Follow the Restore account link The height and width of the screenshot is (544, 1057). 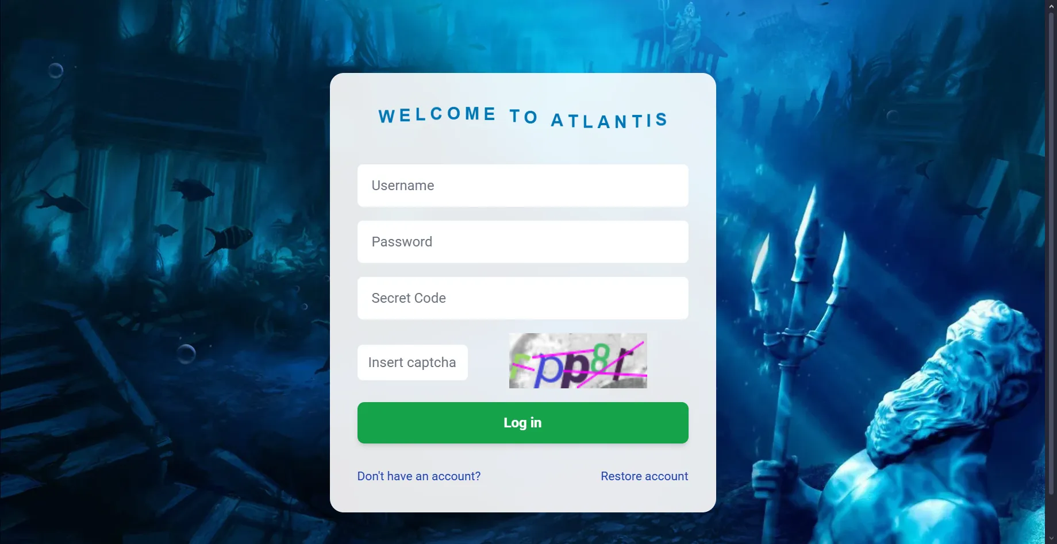tap(644, 476)
